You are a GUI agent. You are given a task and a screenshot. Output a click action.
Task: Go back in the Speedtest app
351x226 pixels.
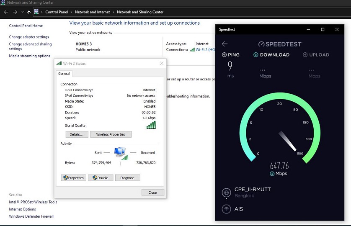(225, 44)
